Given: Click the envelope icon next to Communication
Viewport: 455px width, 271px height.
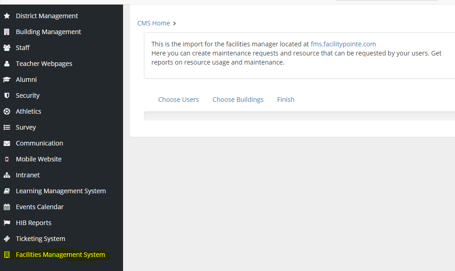Looking at the screenshot, I should [x=7, y=143].
